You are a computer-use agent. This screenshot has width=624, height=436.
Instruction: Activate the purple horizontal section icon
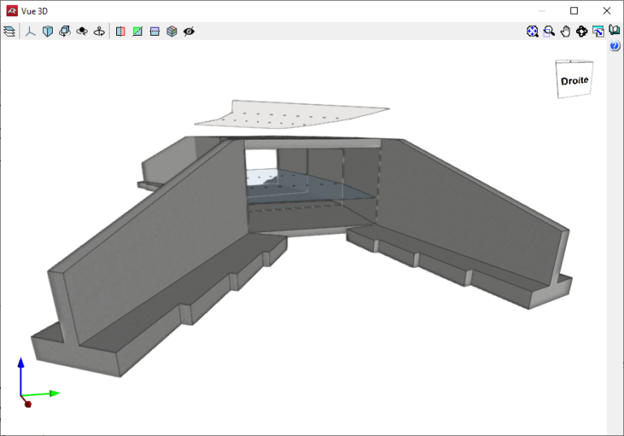[x=155, y=31]
